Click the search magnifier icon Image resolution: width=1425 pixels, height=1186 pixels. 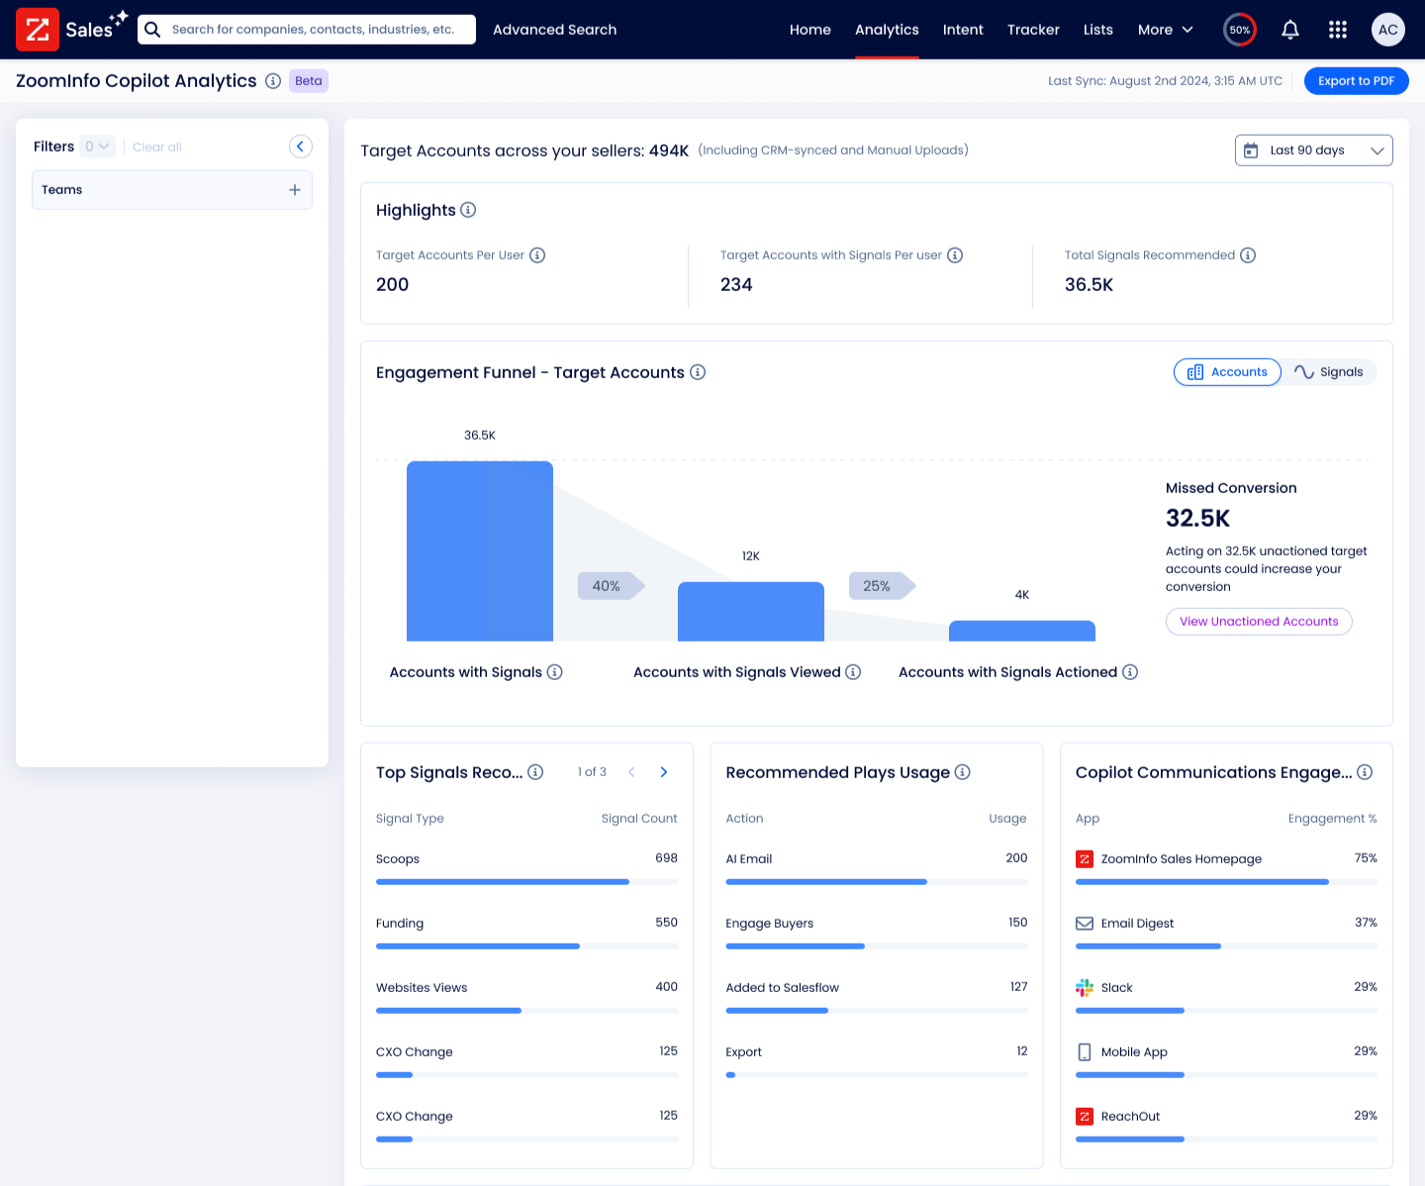point(152,30)
